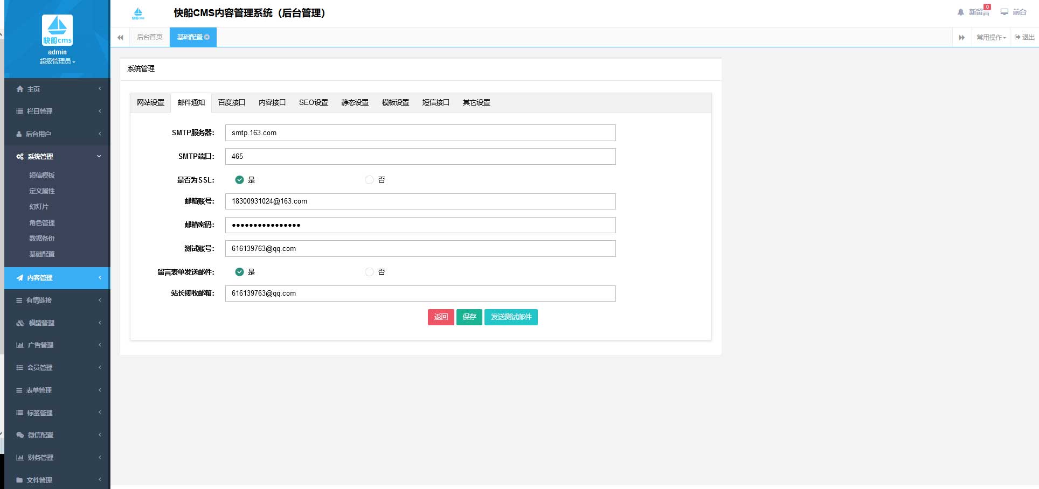The width and height of the screenshot is (1039, 489).
Task: Open 后台用户 management via its sidebar icon
Action: point(19,134)
